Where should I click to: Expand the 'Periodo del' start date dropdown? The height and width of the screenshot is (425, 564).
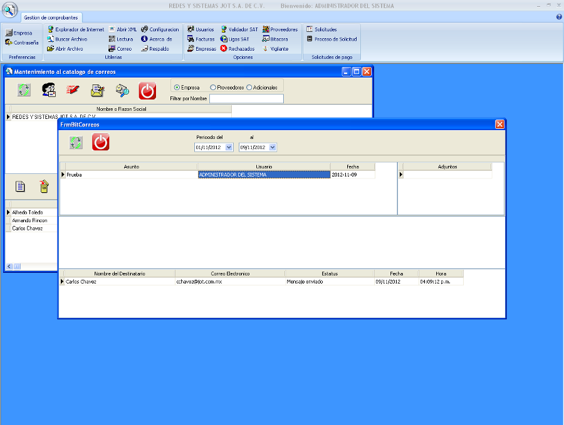tap(228, 148)
